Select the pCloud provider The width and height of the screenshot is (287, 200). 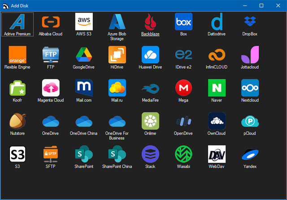click(250, 121)
